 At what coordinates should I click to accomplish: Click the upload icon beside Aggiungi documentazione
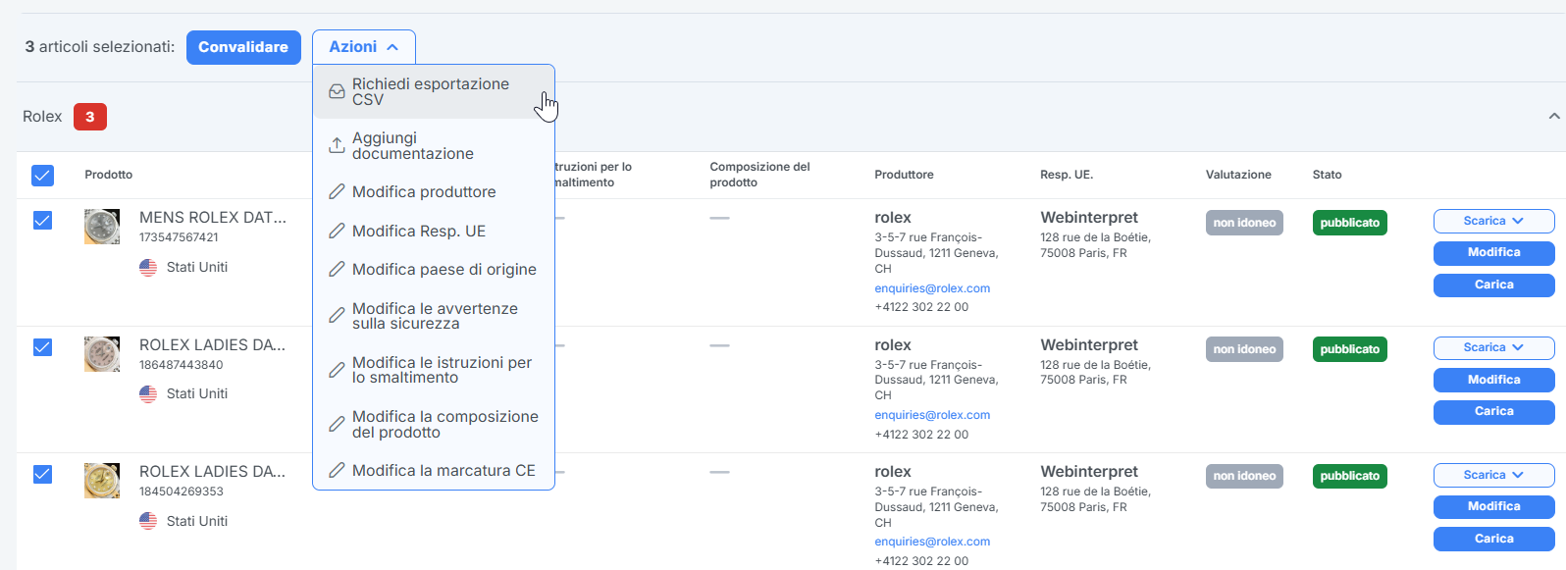(x=337, y=146)
